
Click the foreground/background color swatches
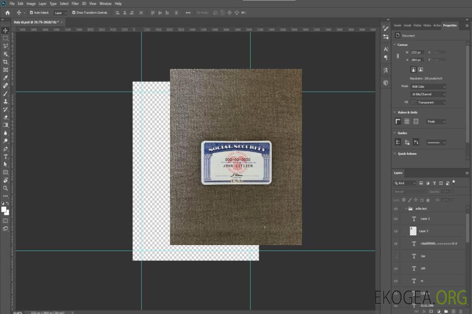coord(5,211)
